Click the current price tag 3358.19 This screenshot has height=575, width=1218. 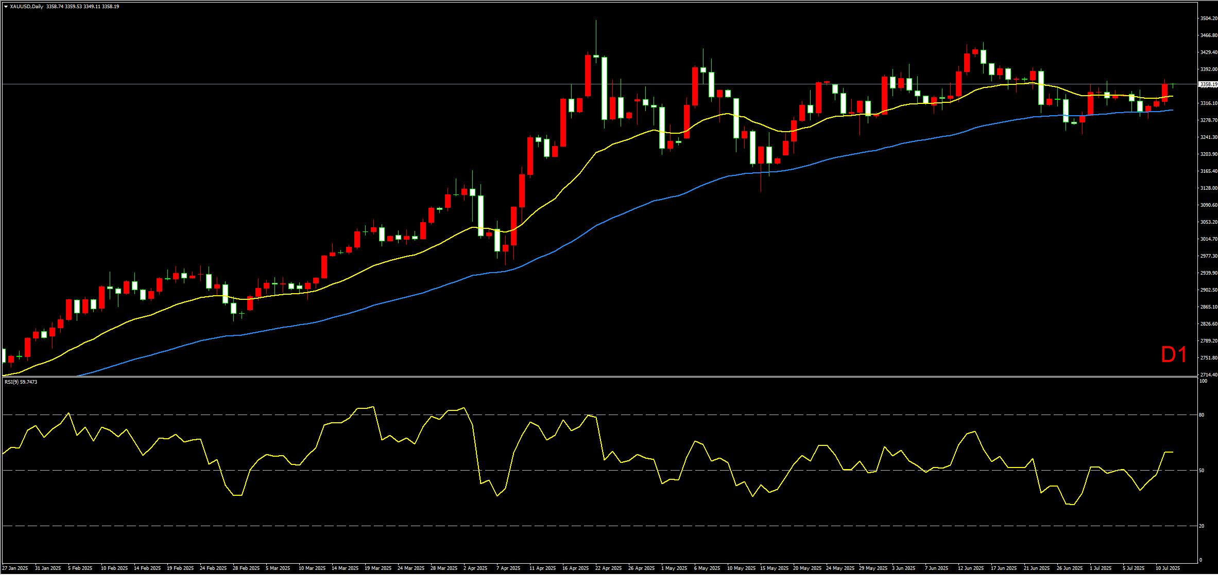[x=1207, y=84]
